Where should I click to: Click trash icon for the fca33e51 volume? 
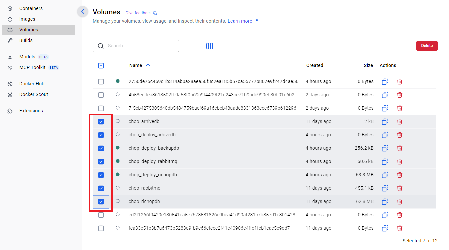click(400, 228)
